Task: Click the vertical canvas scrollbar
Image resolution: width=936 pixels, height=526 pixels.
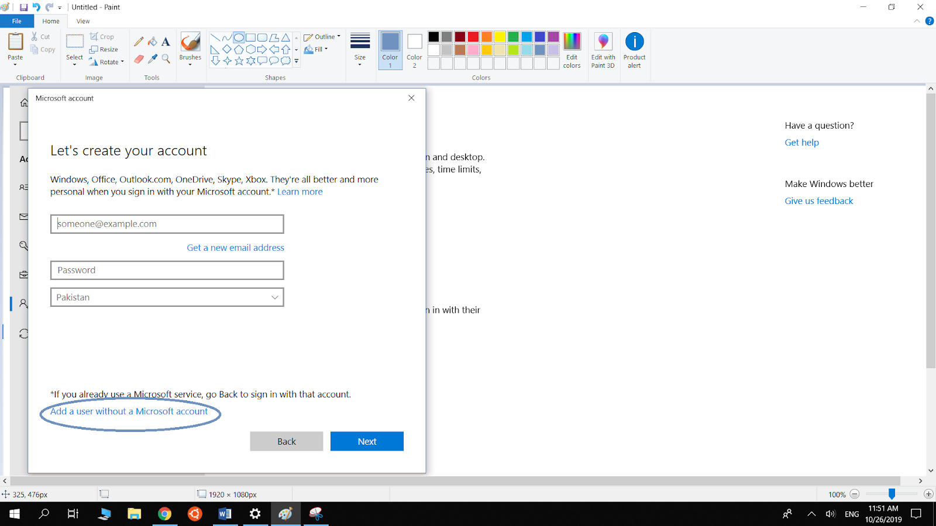Action: click(931, 231)
